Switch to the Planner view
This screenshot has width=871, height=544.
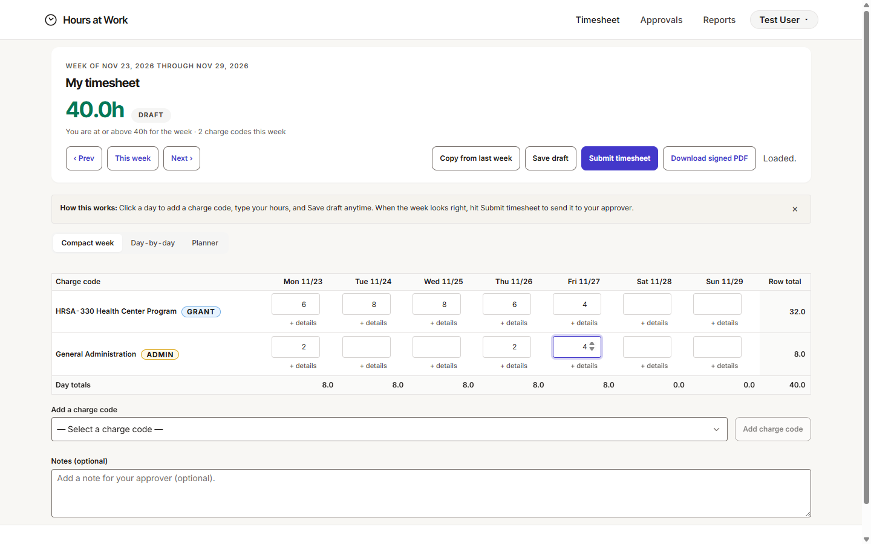point(205,243)
